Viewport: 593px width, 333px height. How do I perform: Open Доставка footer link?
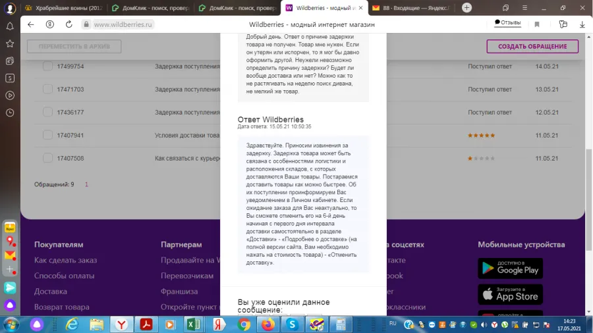[50, 292]
